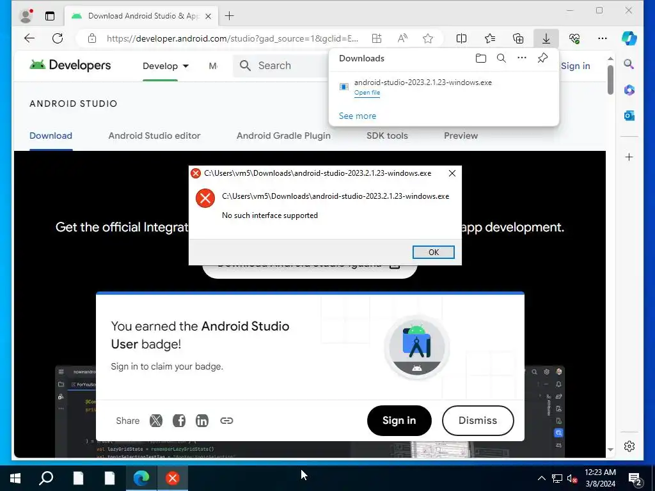Open the notification center icon
This screenshot has width=655, height=491.
pos(635,479)
